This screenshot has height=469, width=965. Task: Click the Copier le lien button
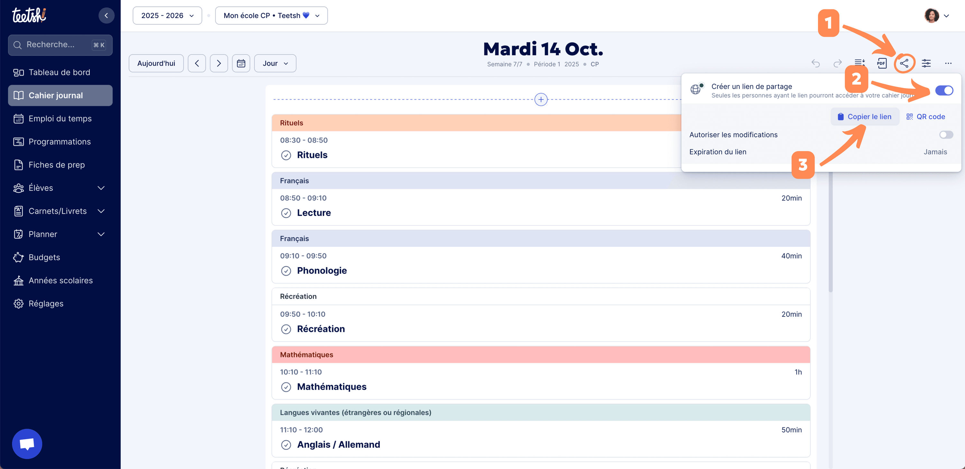tap(865, 117)
